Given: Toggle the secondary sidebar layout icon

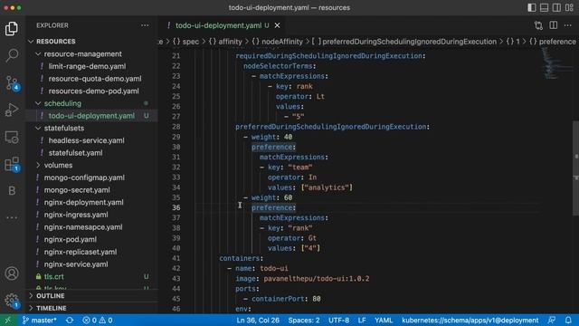Looking at the screenshot, I should coord(556,8).
